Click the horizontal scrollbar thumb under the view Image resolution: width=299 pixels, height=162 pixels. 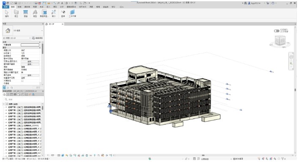pyautogui.click(x=203, y=155)
